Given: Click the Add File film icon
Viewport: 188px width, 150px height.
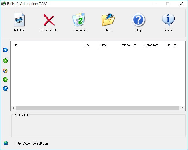Looking at the screenshot, I should click(x=19, y=20).
